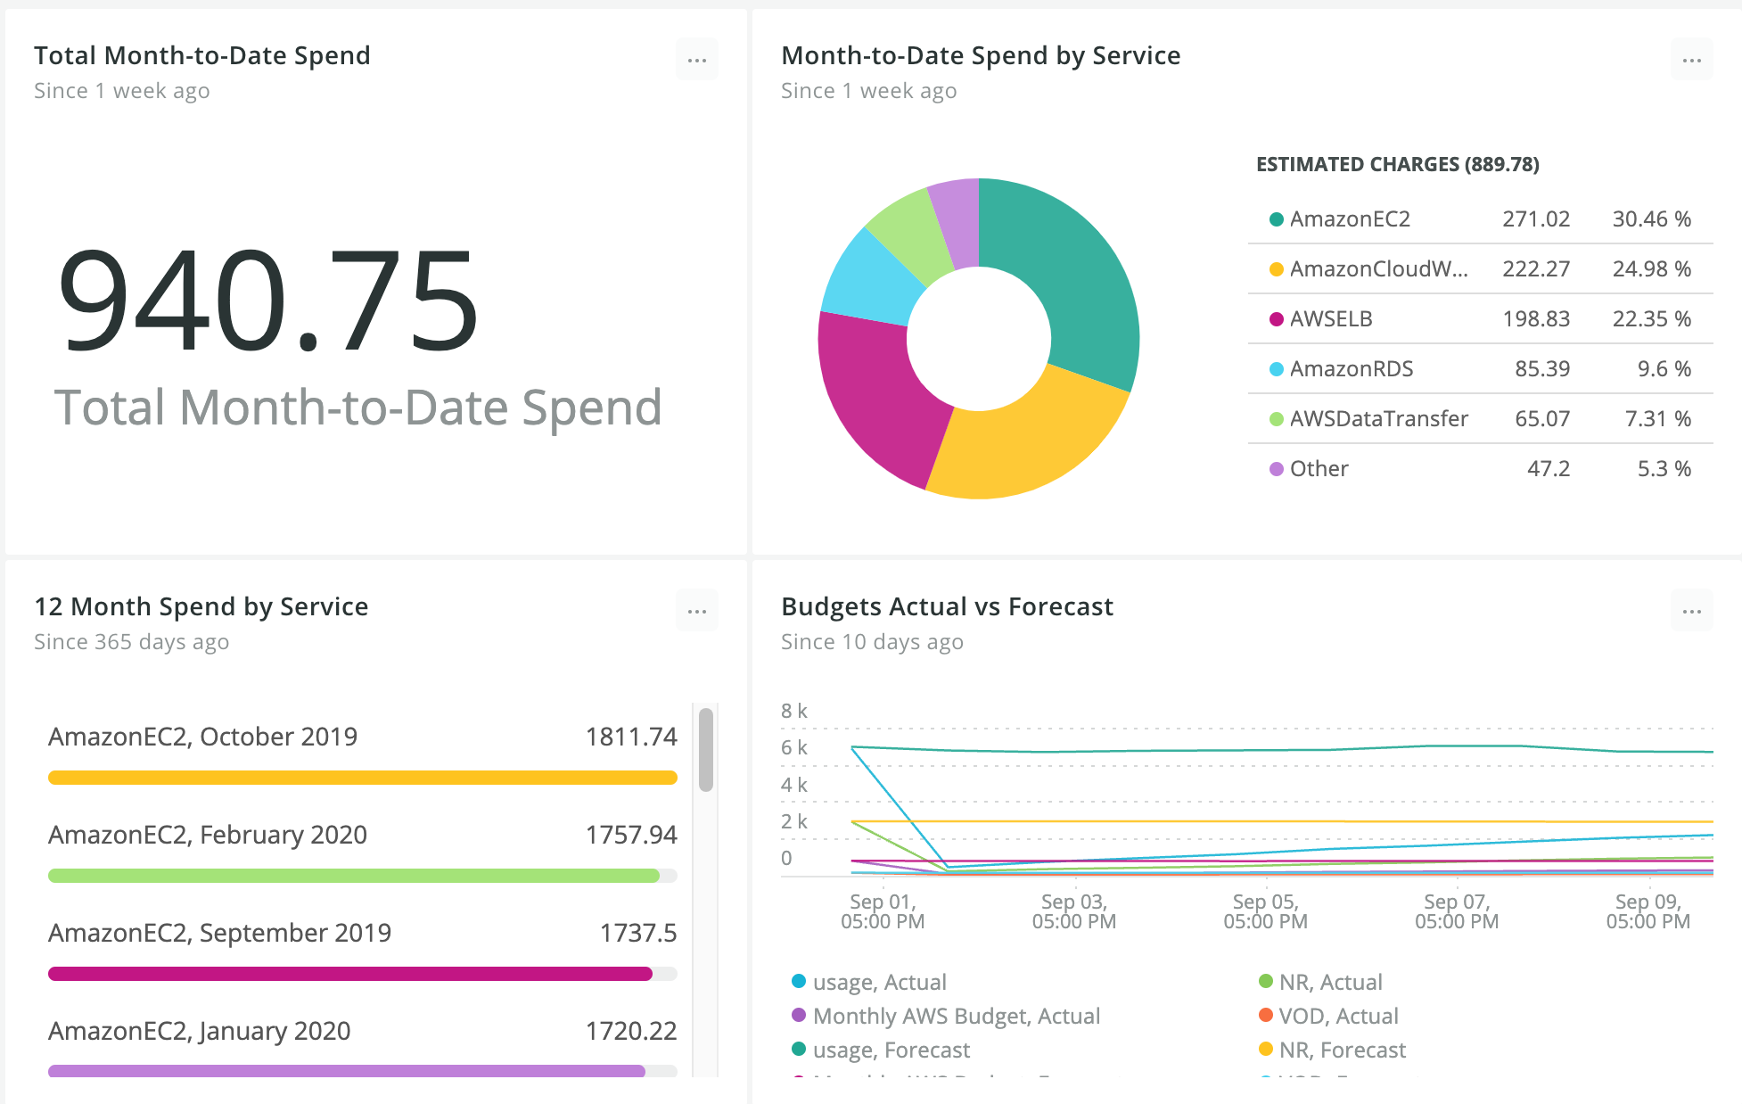Open ellipsis menu on 12 Month Spend widget
Image resolution: width=1742 pixels, height=1104 pixels.
tap(696, 612)
